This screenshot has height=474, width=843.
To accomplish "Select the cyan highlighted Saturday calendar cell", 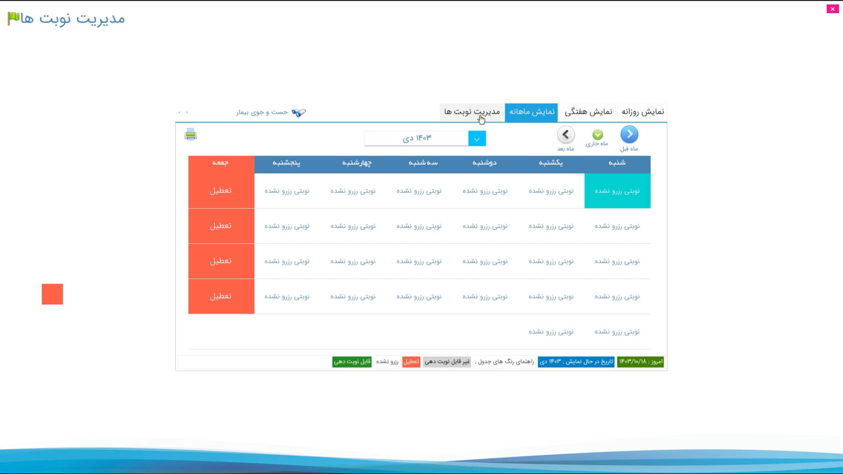I will click(x=617, y=191).
